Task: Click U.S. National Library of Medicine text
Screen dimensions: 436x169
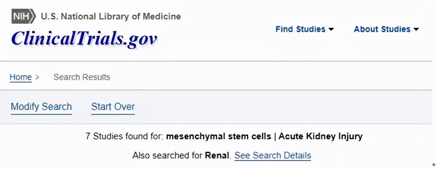Action: point(111,17)
